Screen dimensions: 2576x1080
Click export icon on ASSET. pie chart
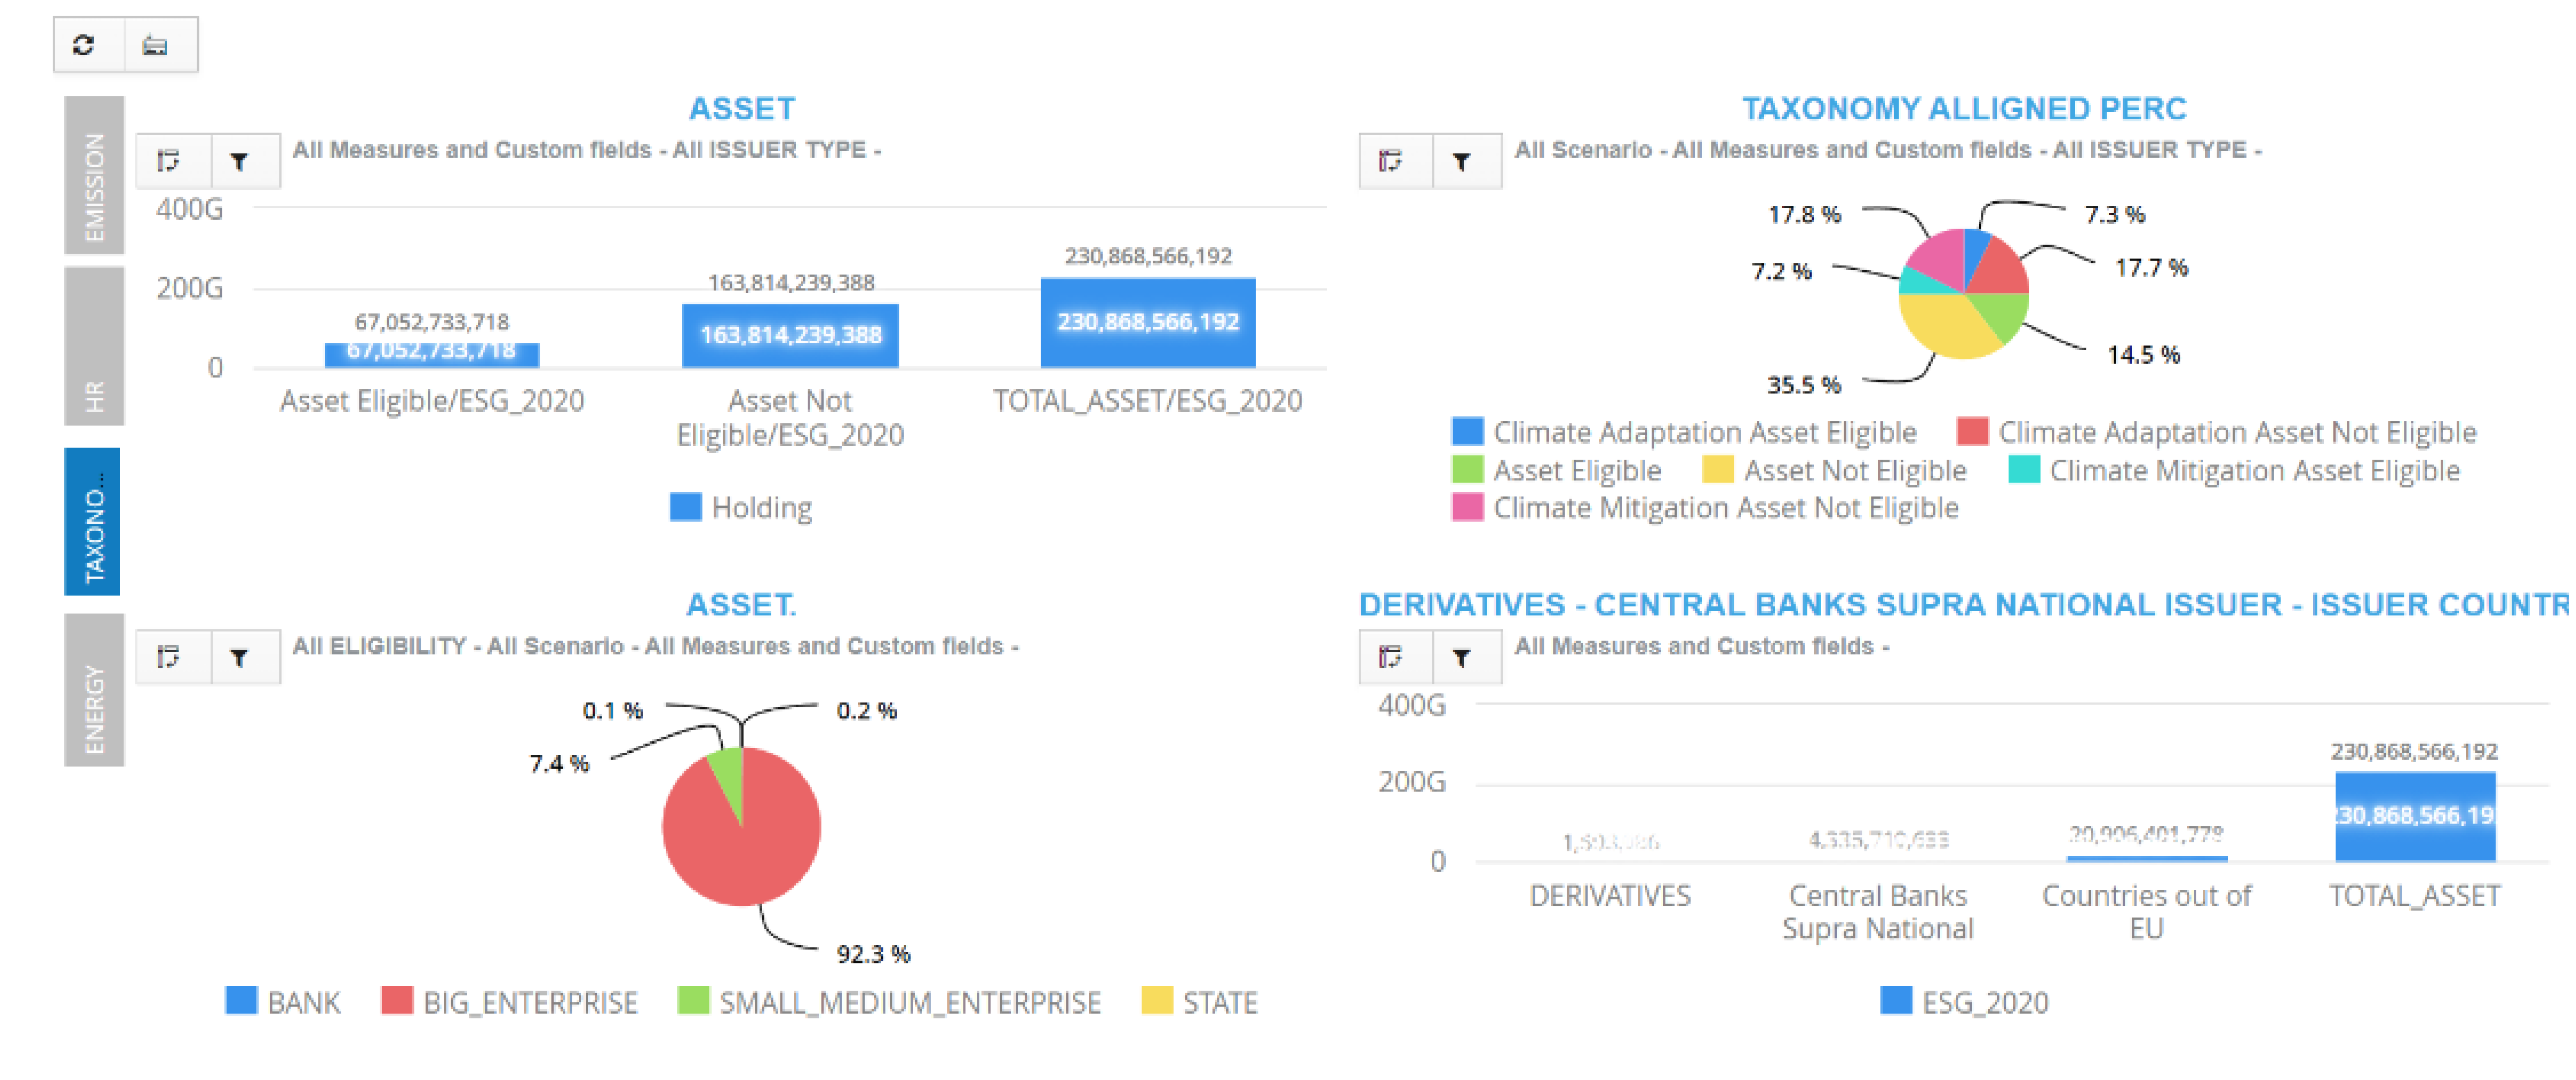tap(169, 657)
